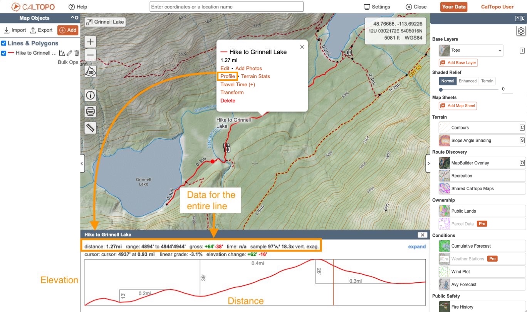The width and height of the screenshot is (527, 312).
Task: Switch Shaded Relief to Enhanced
Action: coord(468,81)
